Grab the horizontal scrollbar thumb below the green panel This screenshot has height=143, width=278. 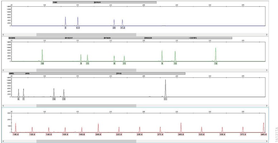(86, 70)
